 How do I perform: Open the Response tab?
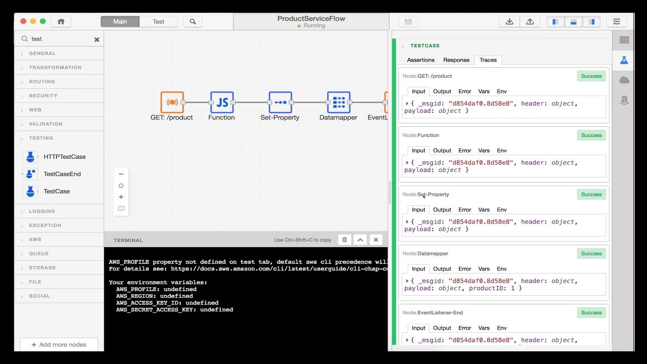(x=456, y=60)
